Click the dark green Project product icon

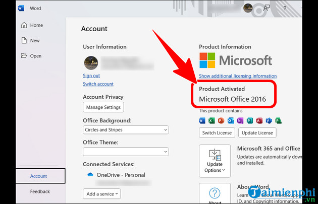278,121
